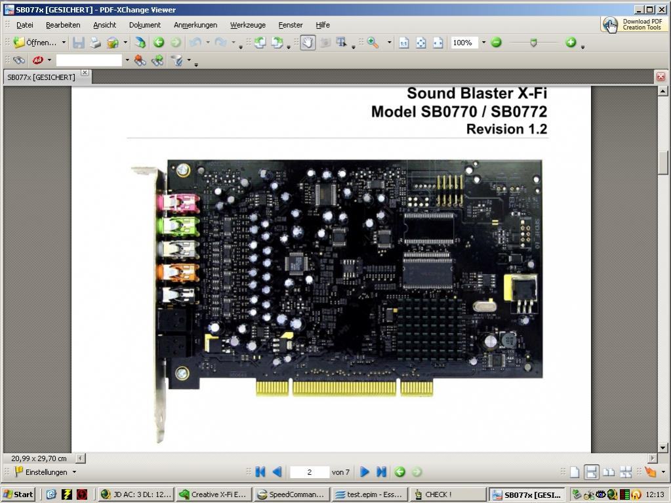Enable continuous page layout
This screenshot has height=503, width=671.
click(x=592, y=472)
